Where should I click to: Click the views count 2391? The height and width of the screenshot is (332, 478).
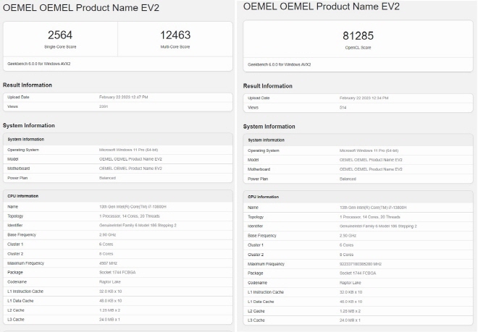(x=104, y=106)
